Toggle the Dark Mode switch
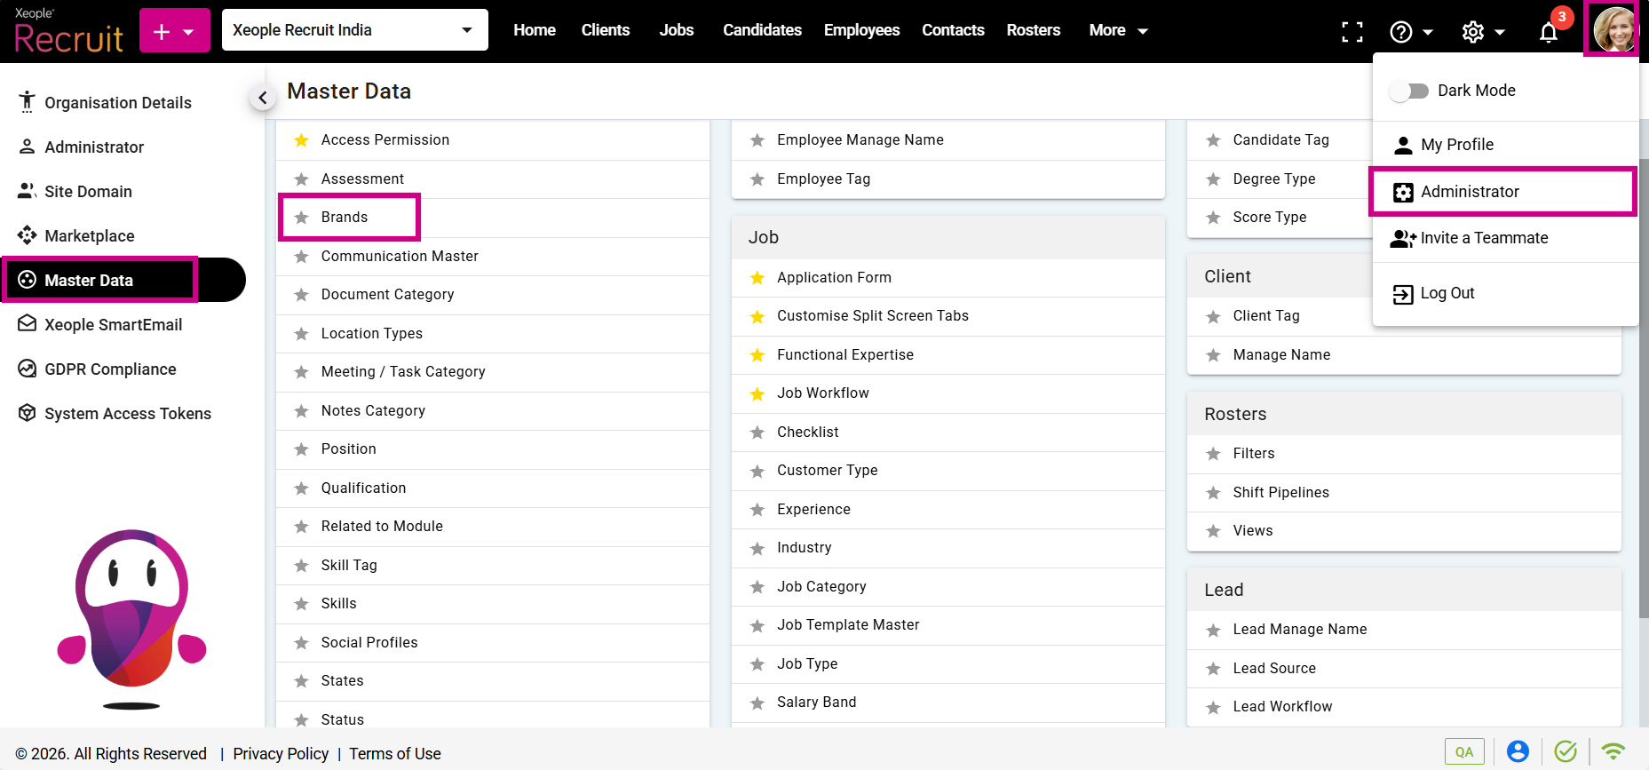The height and width of the screenshot is (770, 1649). (1409, 91)
